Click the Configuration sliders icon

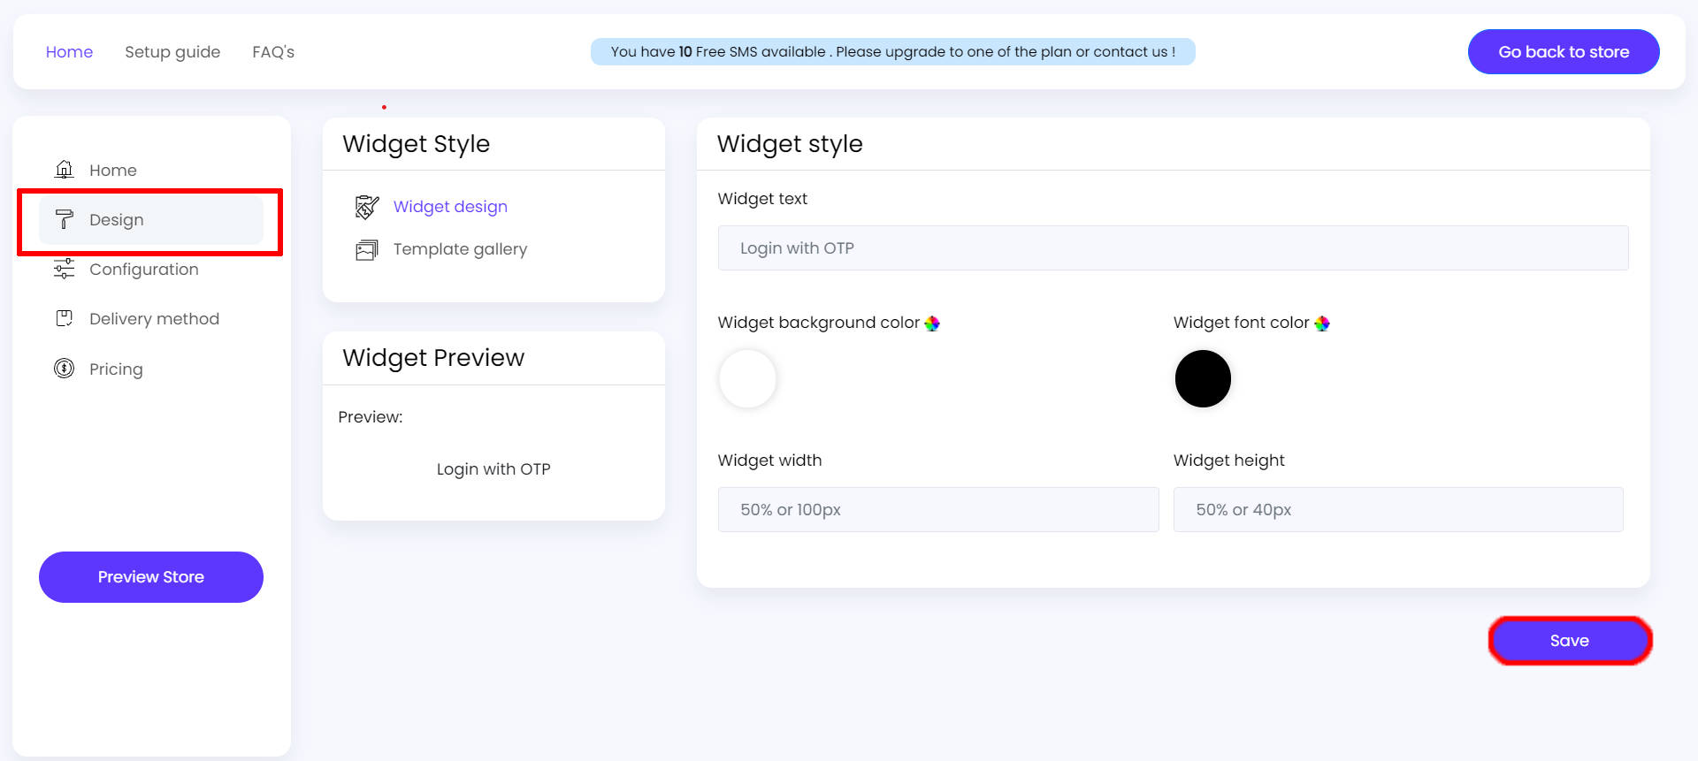pos(65,269)
